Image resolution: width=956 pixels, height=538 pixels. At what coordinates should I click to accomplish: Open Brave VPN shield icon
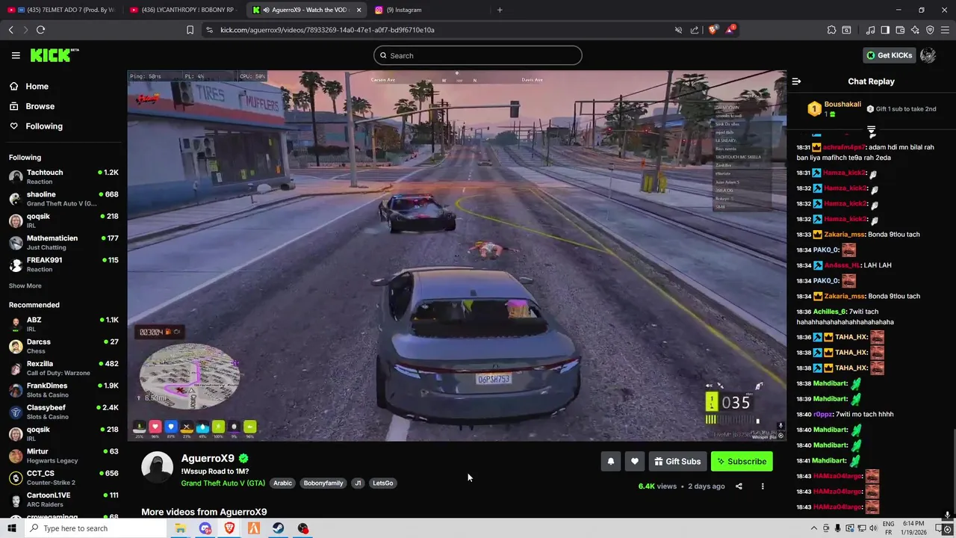[x=930, y=30]
